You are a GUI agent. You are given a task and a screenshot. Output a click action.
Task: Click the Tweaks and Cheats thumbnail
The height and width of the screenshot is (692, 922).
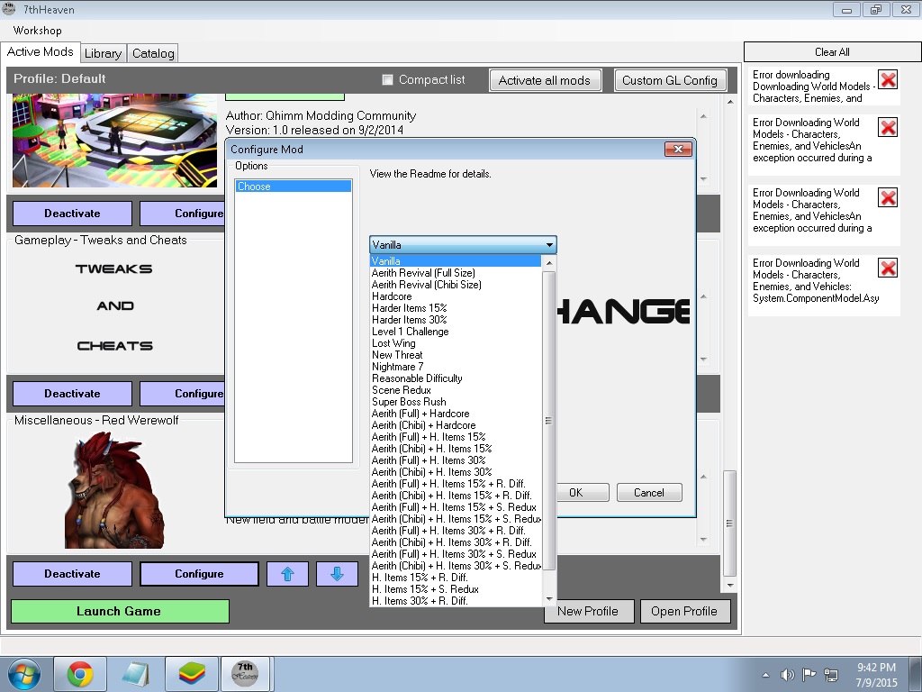pos(114,306)
